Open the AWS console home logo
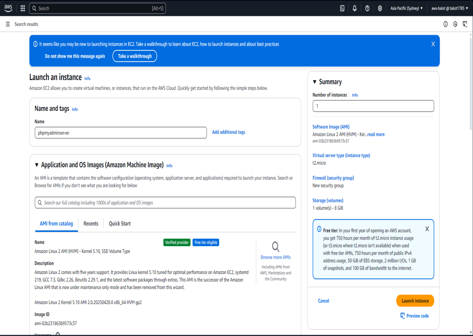473x336 pixels. (x=8, y=8)
